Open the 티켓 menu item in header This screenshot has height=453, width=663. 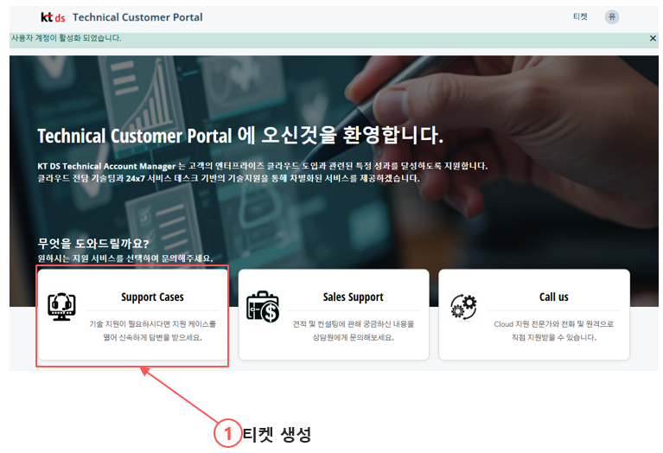tap(580, 16)
